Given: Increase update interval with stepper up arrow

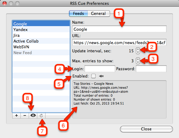Looking at the screenshot, I should tap(138, 49).
